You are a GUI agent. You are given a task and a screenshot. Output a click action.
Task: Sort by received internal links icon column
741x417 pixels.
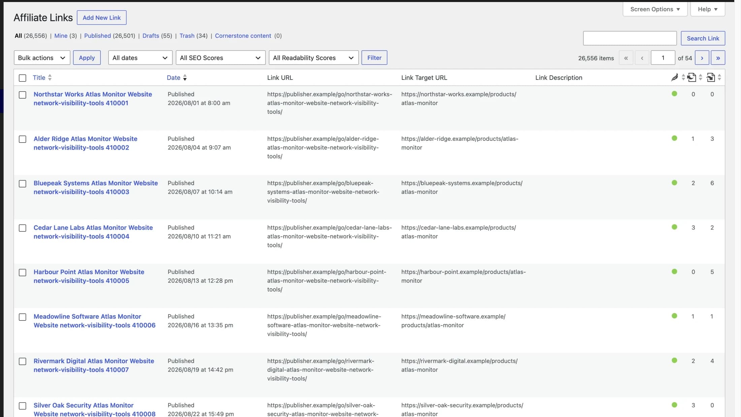pos(710,77)
